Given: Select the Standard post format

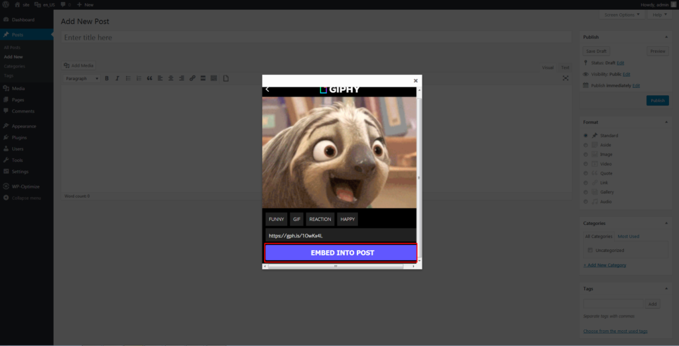Looking at the screenshot, I should pos(586,135).
